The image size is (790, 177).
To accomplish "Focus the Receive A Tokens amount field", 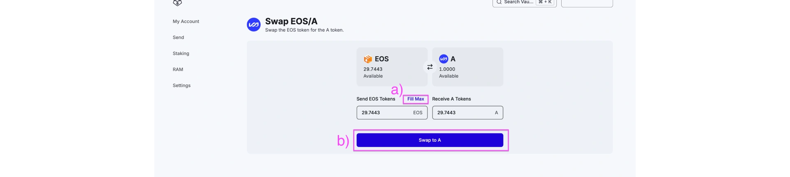I will pyautogui.click(x=467, y=113).
